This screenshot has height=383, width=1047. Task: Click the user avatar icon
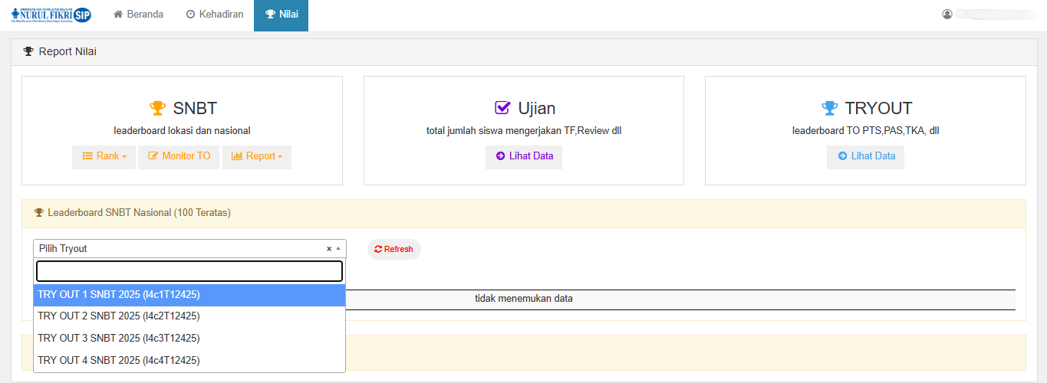tap(947, 14)
